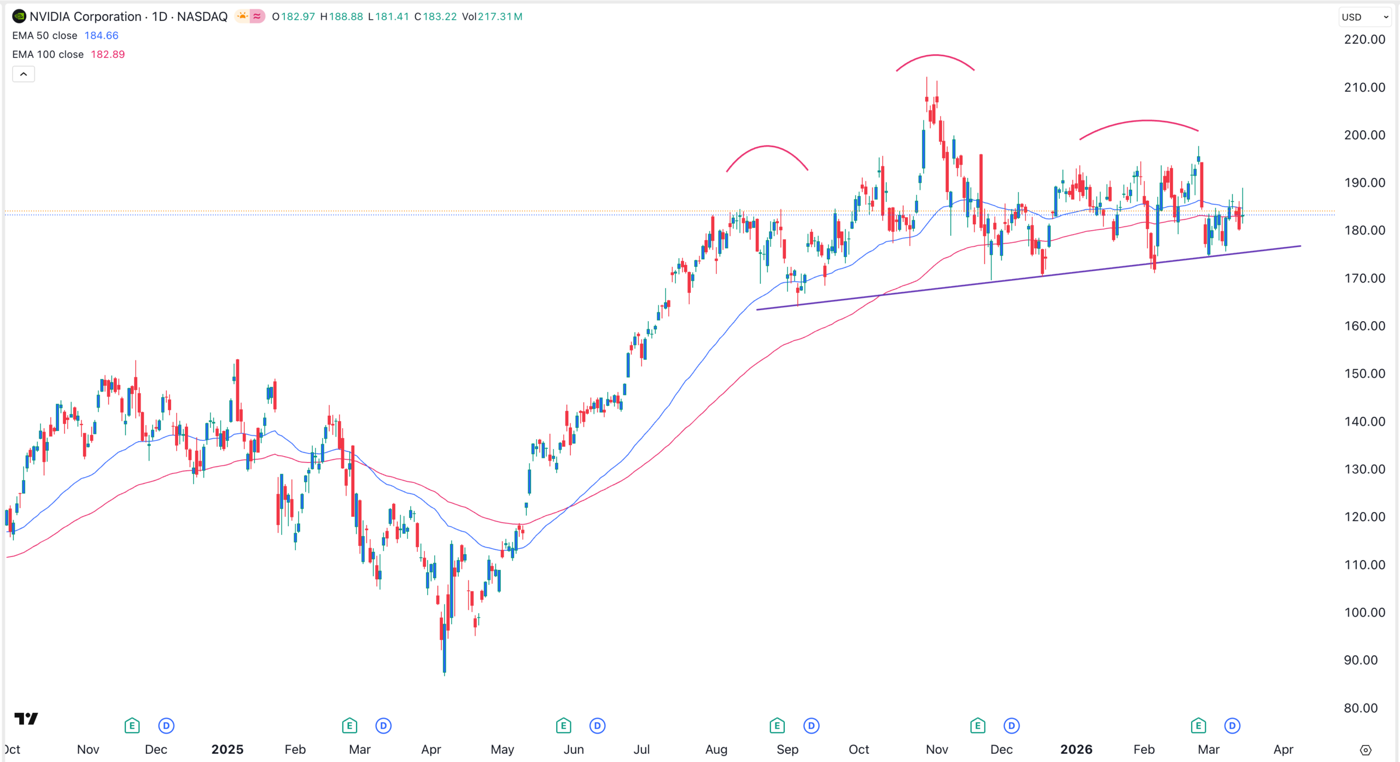The height and width of the screenshot is (762, 1400).
Task: Click the dividends badge near the Oct 2025 label
Action: [x=811, y=725]
